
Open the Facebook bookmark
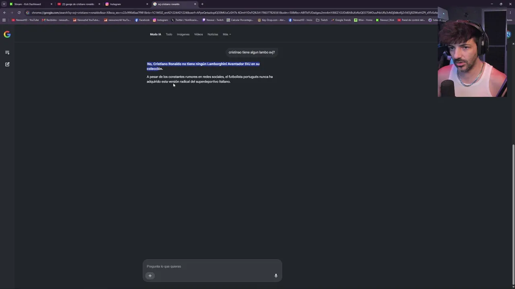(142, 20)
